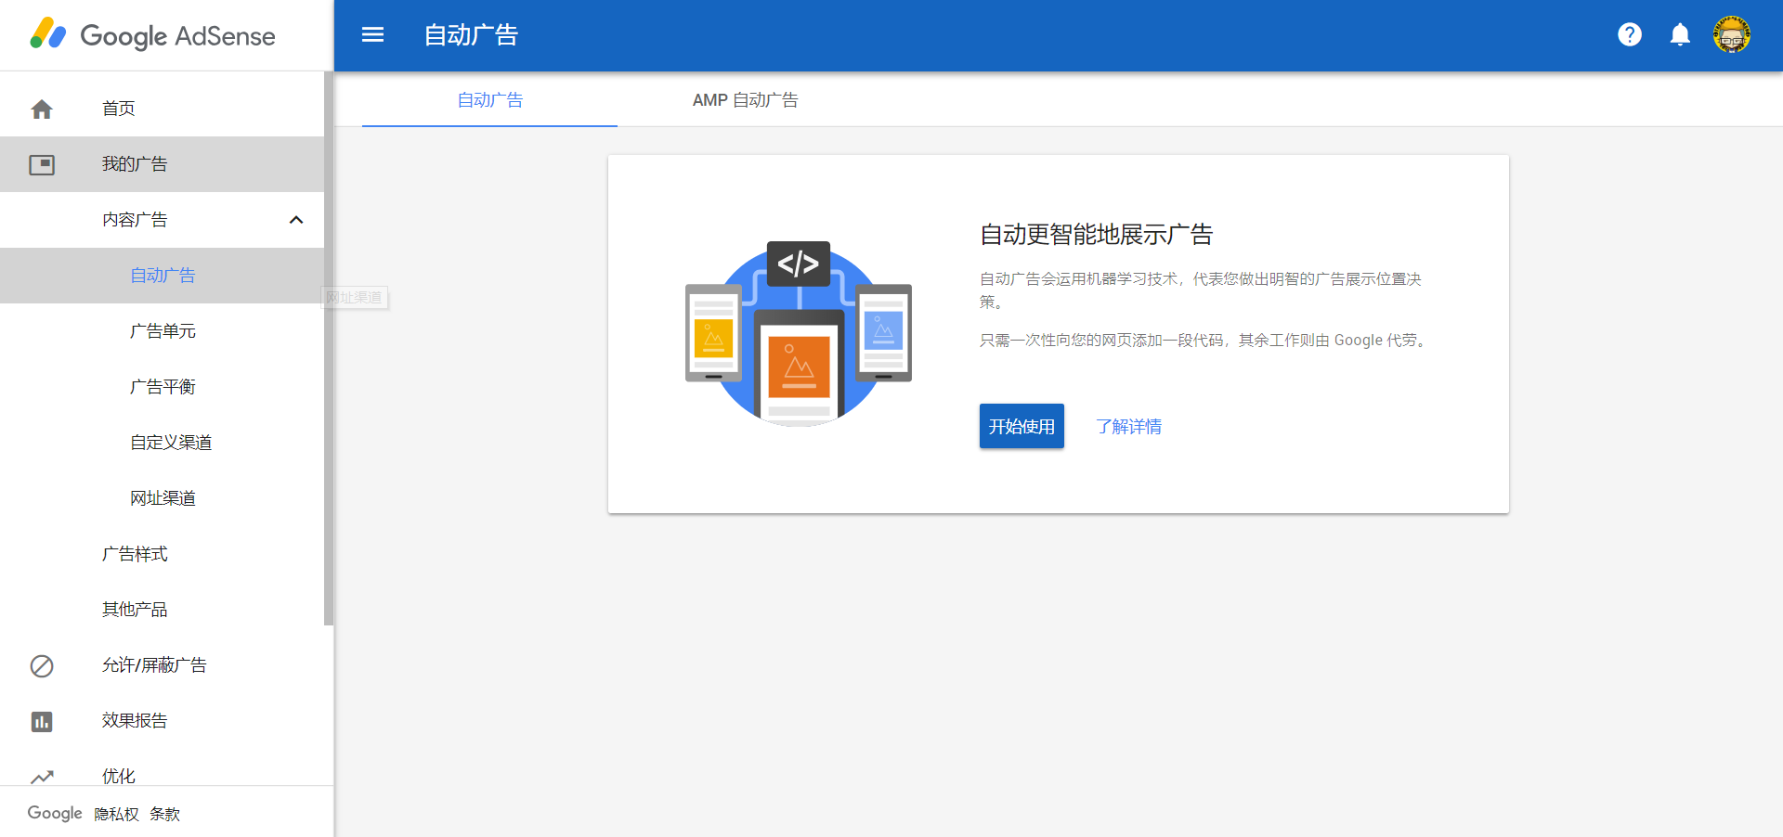Click the user profile avatar
The height and width of the screenshot is (837, 1783).
coord(1731,35)
